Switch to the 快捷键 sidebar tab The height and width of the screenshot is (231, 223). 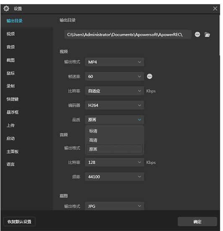click(13, 99)
